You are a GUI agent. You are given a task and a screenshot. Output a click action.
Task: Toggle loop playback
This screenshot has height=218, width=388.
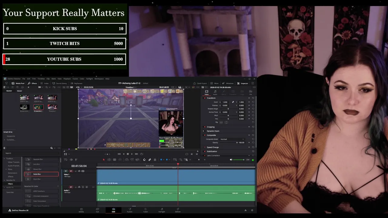click(x=141, y=154)
